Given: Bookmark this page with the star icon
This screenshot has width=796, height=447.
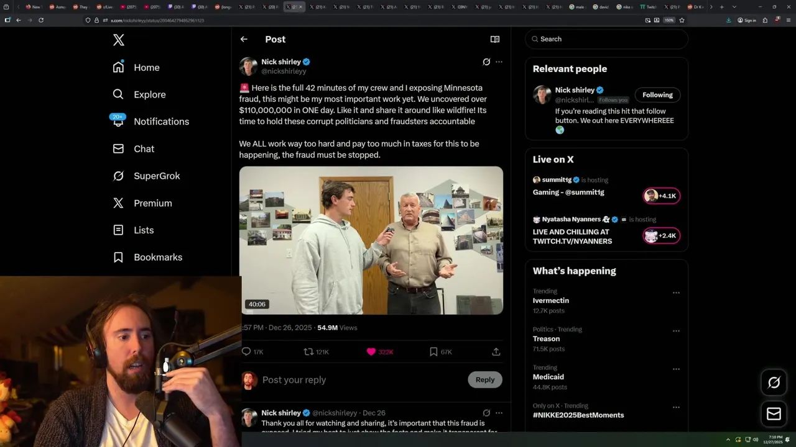Looking at the screenshot, I should (x=682, y=20).
